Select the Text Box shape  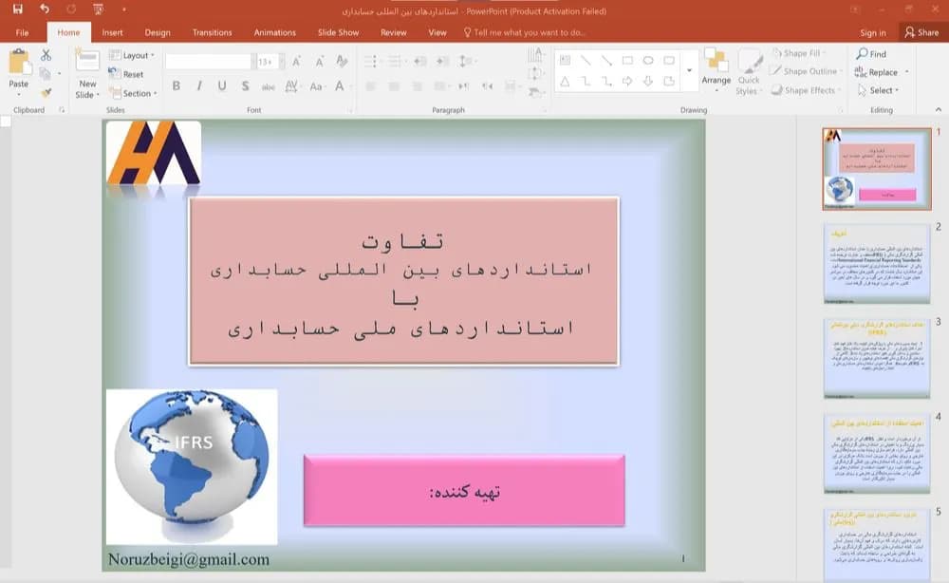tap(565, 60)
